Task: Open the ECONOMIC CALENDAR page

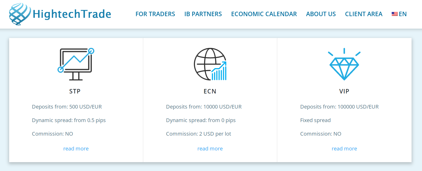Action: coord(264,14)
